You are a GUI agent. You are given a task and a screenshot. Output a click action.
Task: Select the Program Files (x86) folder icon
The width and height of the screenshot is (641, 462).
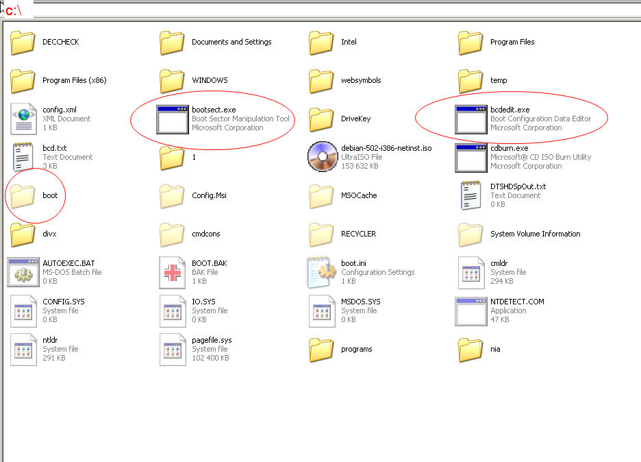coord(23,81)
